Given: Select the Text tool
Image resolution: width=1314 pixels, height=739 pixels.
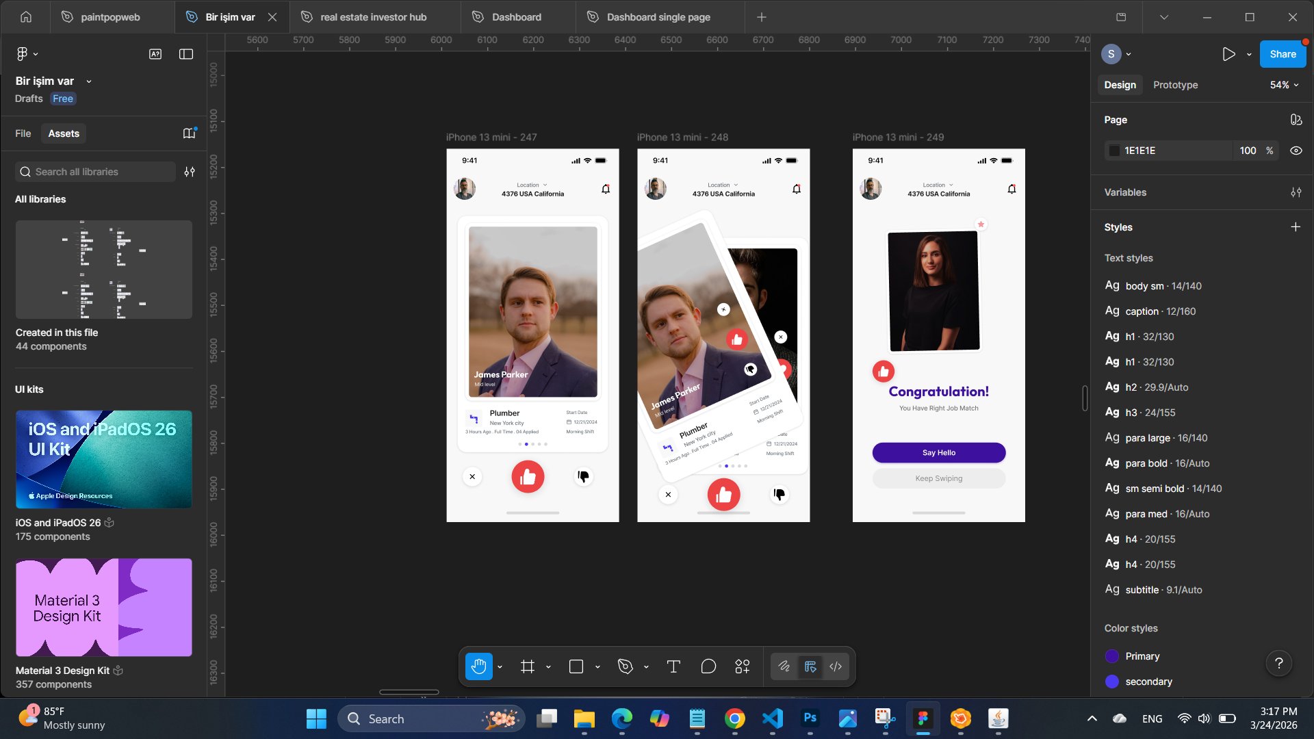Looking at the screenshot, I should click(x=673, y=666).
